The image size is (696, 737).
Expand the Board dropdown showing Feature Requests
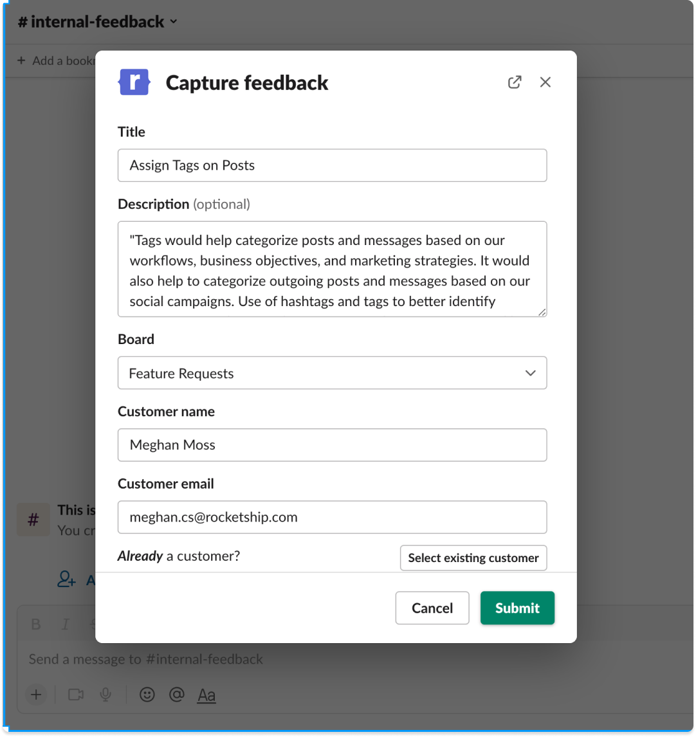point(332,373)
